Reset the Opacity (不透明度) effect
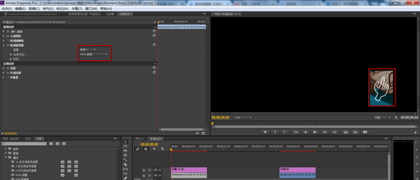The height and width of the screenshot is (180, 420). pyautogui.click(x=154, y=36)
